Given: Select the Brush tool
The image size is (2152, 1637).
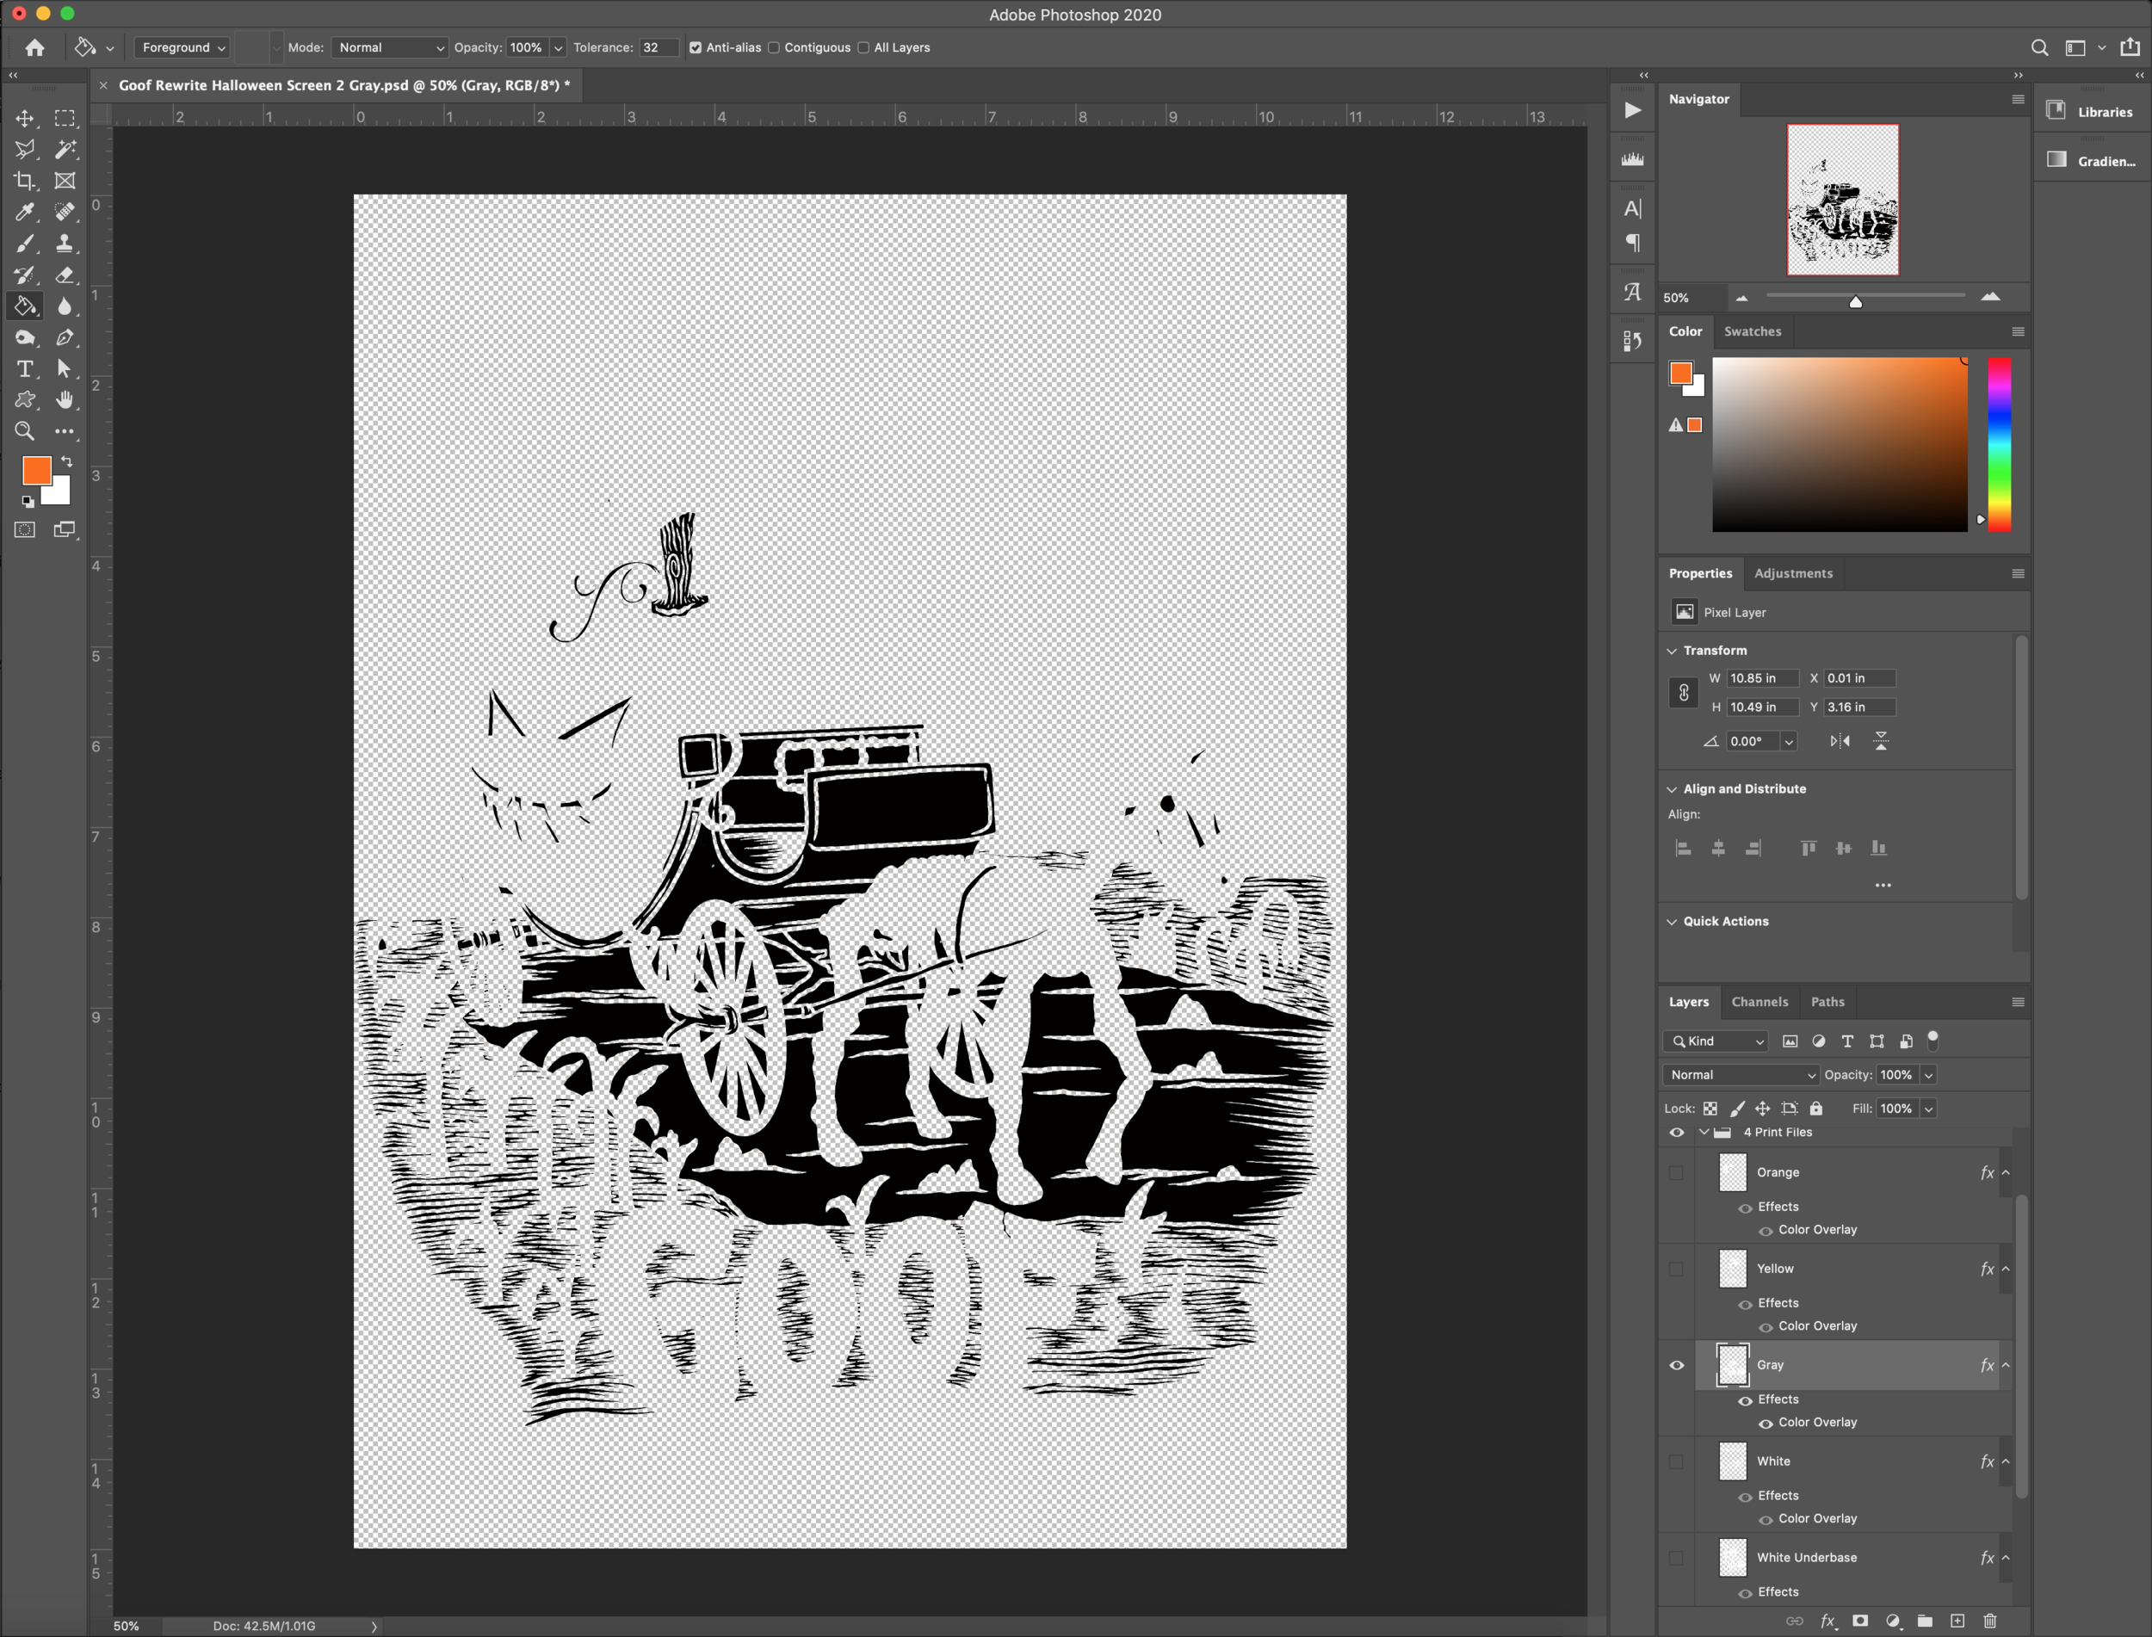Looking at the screenshot, I should click(24, 244).
